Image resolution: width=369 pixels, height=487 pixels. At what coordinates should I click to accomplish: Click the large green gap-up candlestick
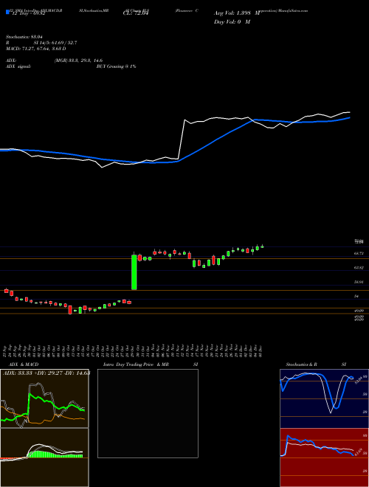(134, 272)
